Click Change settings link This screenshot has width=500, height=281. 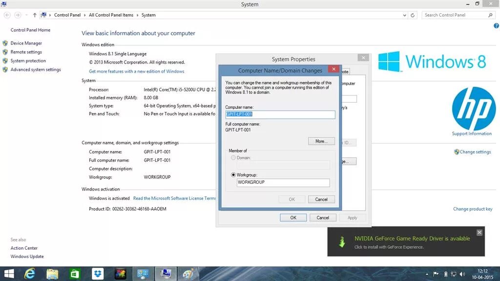coord(475,152)
